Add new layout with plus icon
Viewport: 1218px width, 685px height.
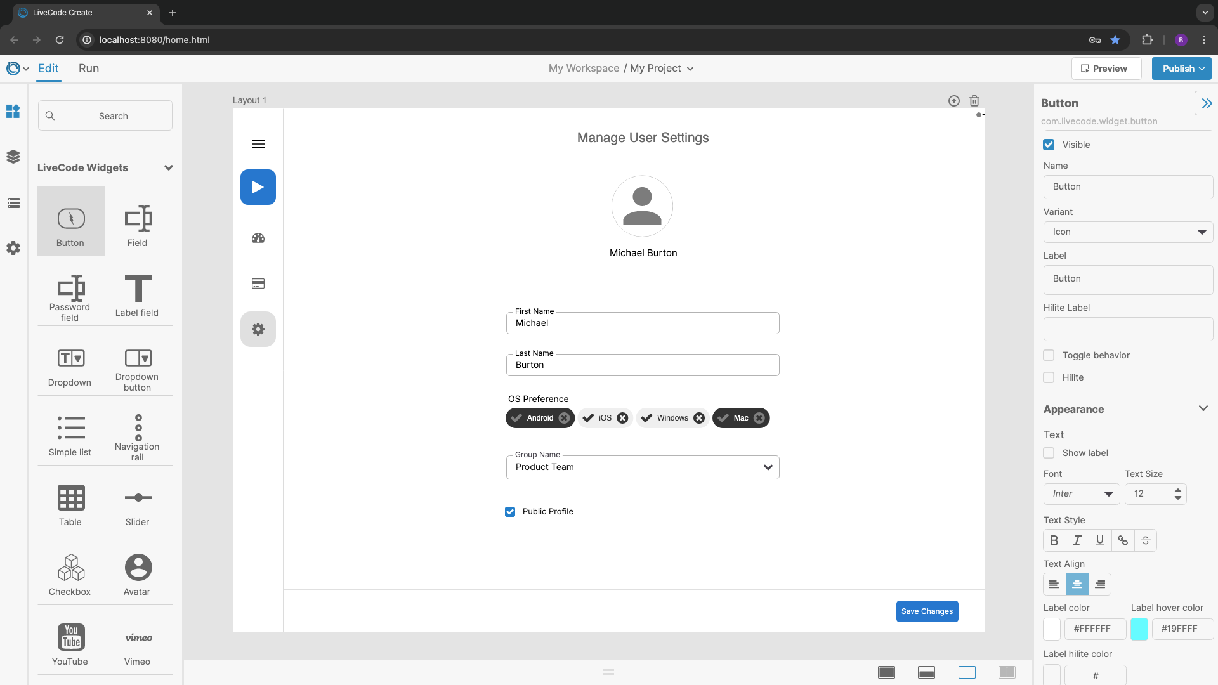coord(953,101)
